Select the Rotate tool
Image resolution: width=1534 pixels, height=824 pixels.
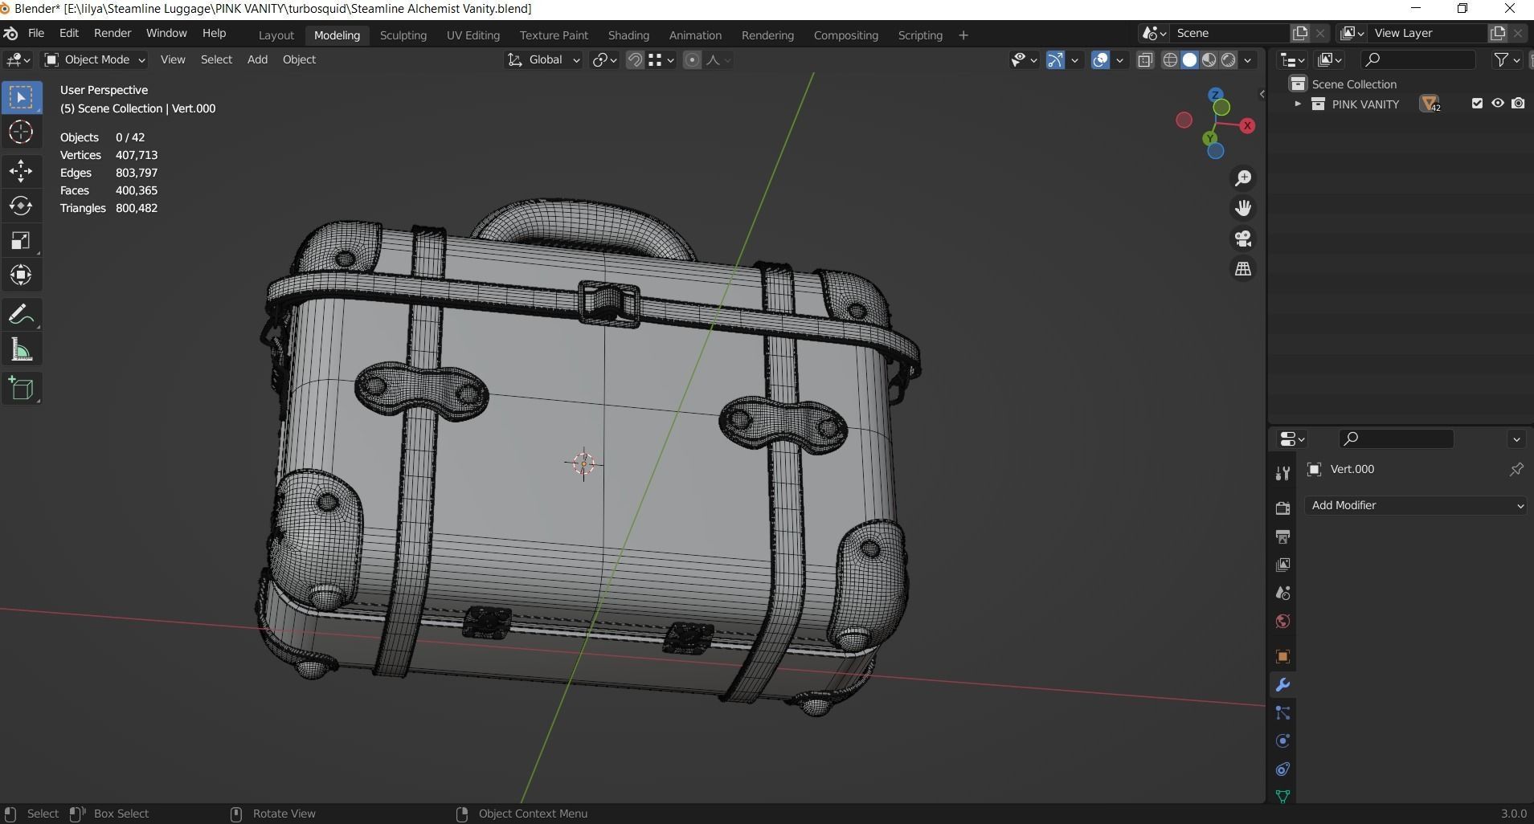click(21, 206)
